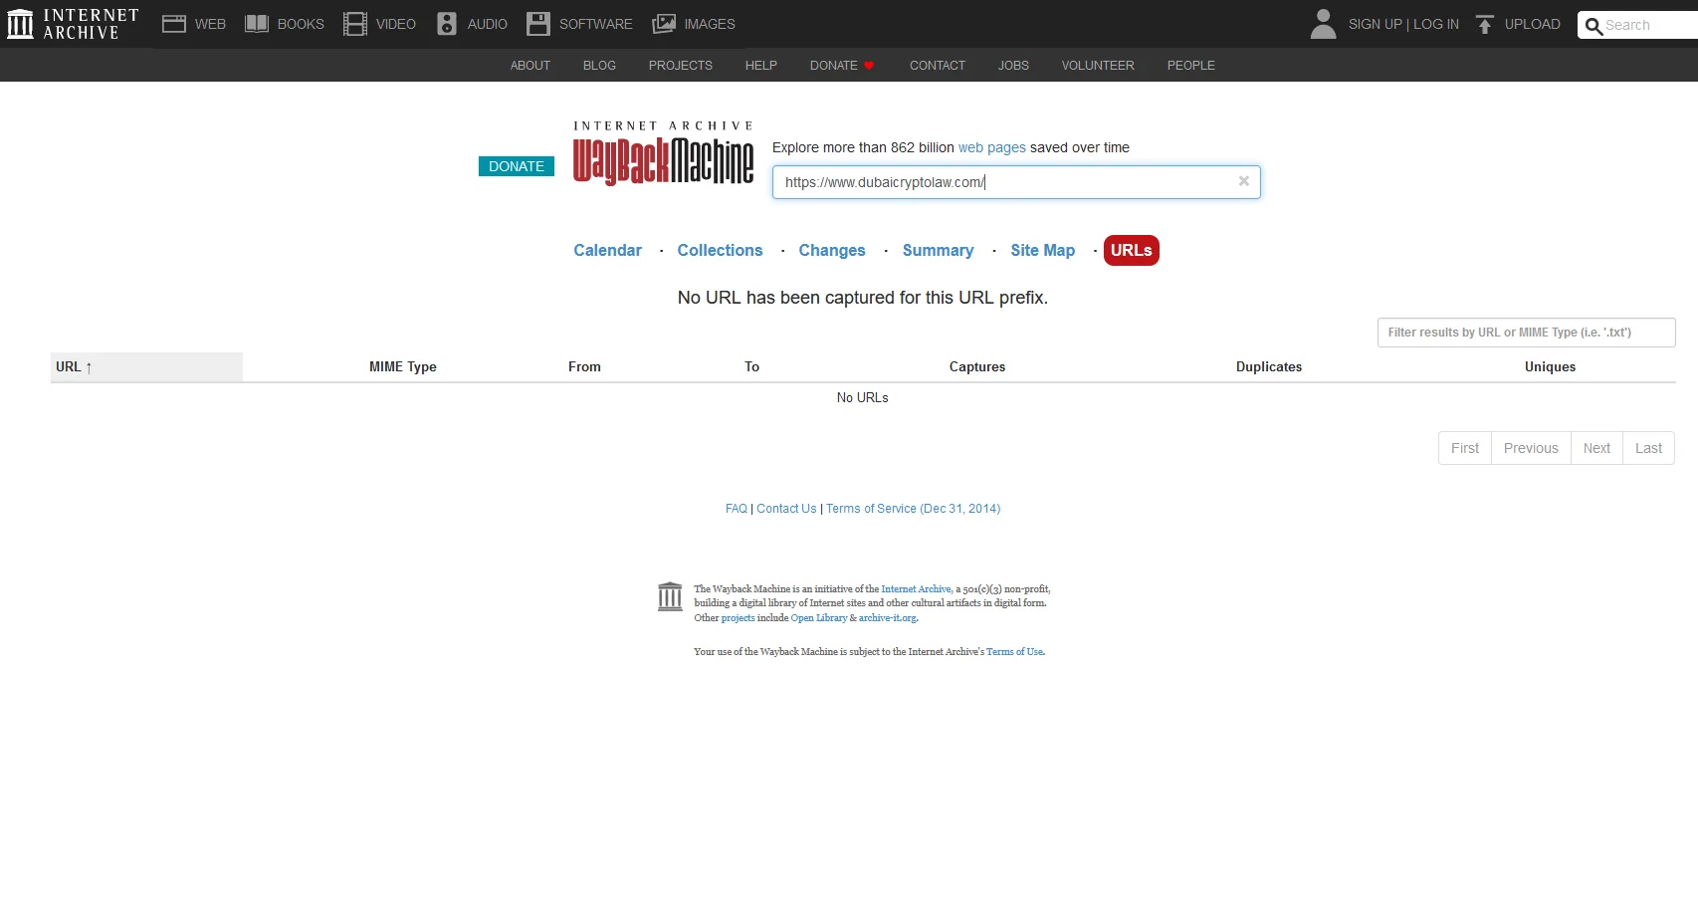Open the FAQ link

[736, 509]
